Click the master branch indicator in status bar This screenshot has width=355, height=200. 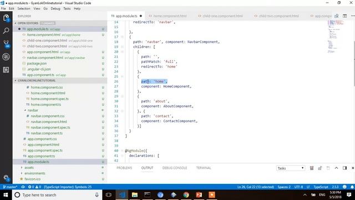(x=10, y=187)
